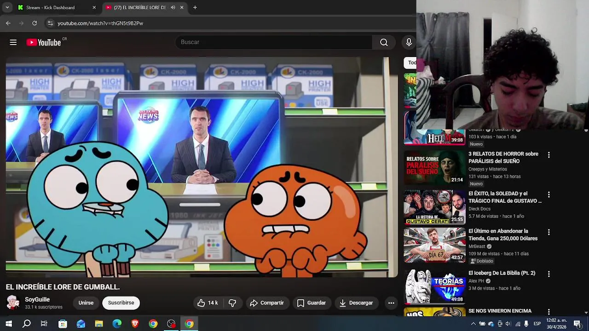Open the YouTube guide hamburger menu
Image resolution: width=589 pixels, height=331 pixels.
[x=13, y=42]
